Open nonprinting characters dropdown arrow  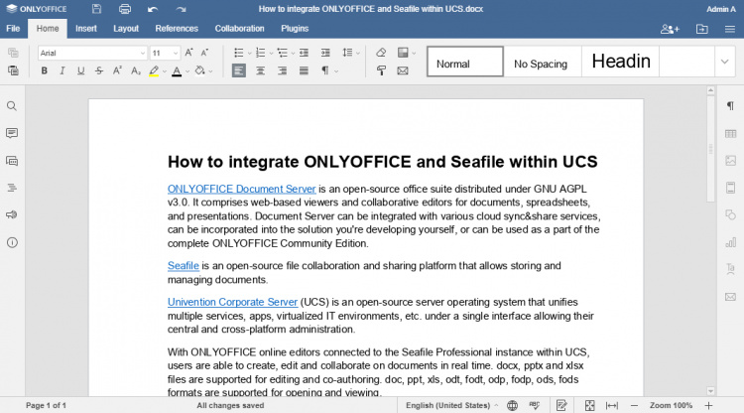tap(336, 71)
